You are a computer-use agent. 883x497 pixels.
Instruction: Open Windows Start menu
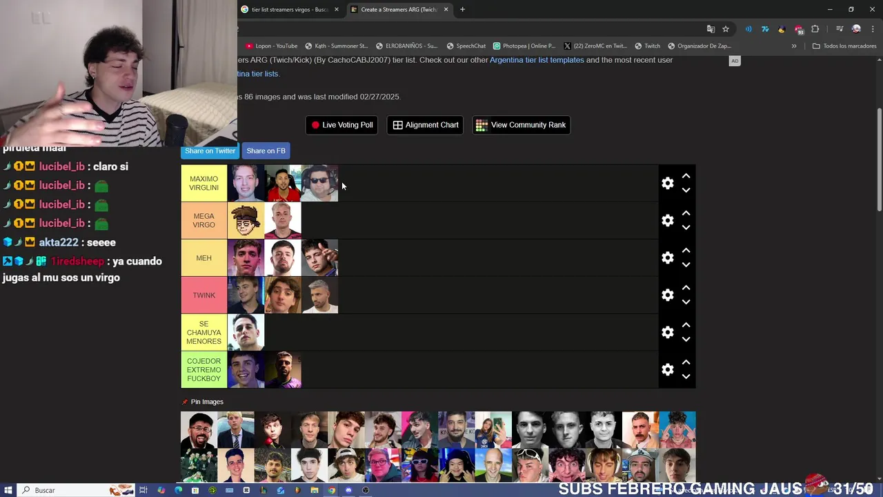8,490
